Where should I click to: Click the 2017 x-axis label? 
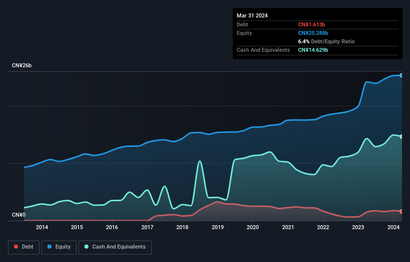click(x=147, y=227)
